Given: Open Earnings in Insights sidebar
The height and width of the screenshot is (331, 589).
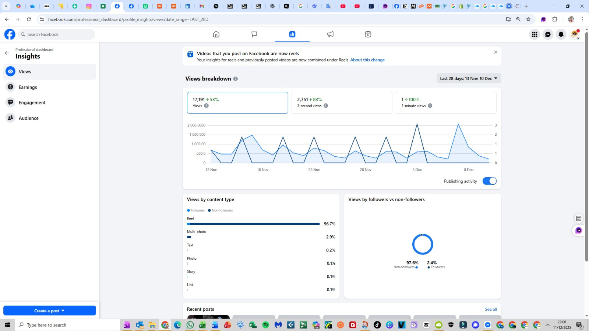Looking at the screenshot, I should tap(28, 87).
